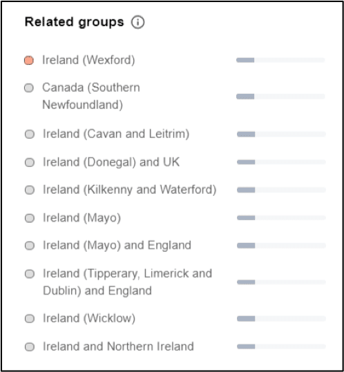The image size is (344, 372).
Task: Select the Canada (Southern Newfoundland) circle marker
Action: (29, 88)
